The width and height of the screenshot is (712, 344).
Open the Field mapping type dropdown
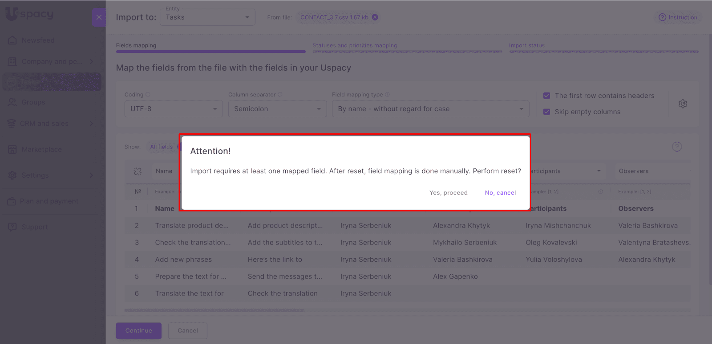(430, 109)
